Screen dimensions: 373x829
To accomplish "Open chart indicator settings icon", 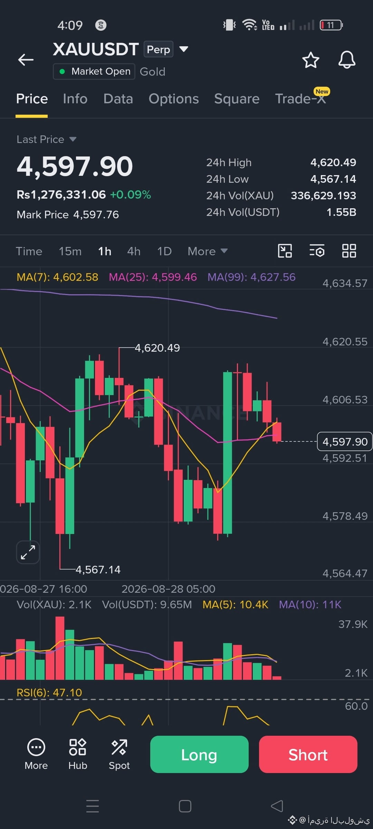I will point(317,251).
